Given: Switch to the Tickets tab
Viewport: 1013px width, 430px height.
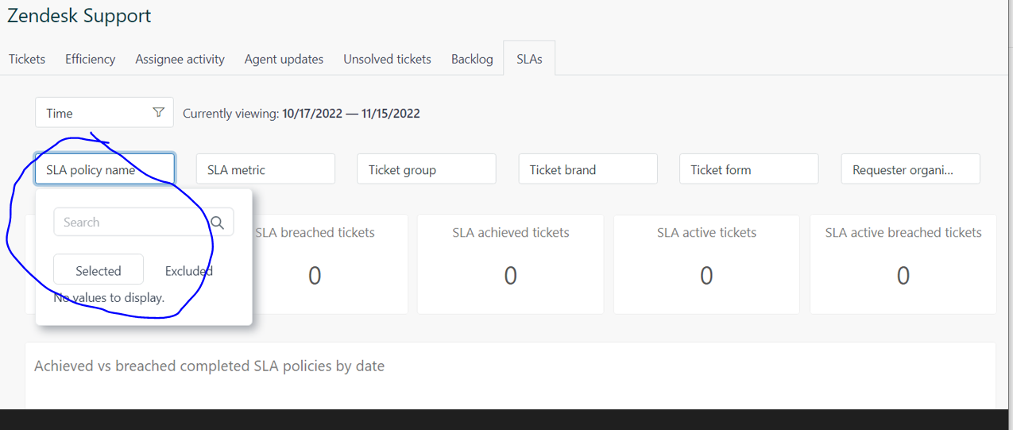Looking at the screenshot, I should (27, 59).
